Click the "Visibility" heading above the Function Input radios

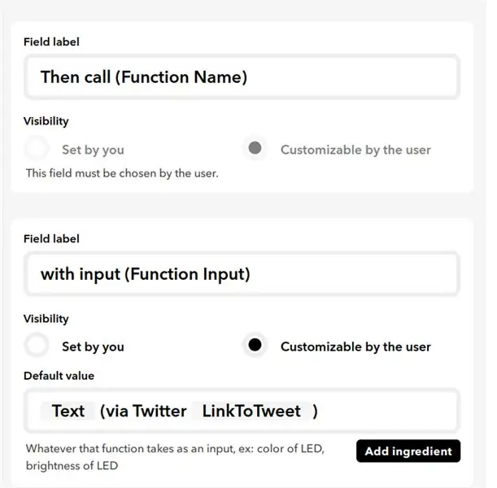click(x=46, y=319)
